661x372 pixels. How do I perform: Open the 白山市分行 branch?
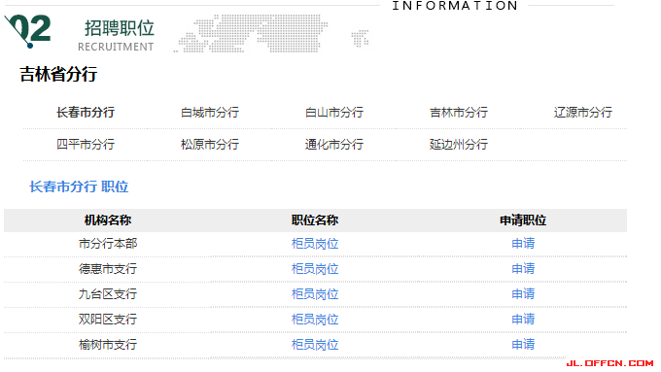334,113
